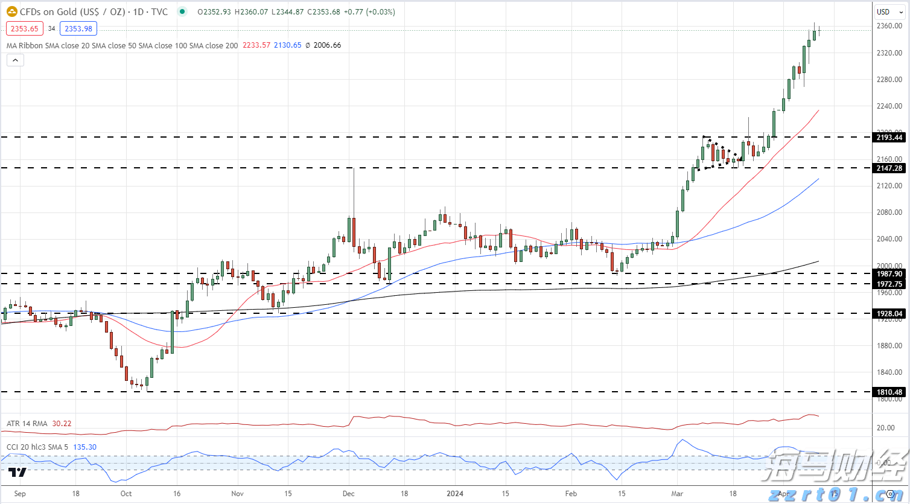Select the MA Ribbon indicator legend
The image size is (910, 504).
point(122,45)
